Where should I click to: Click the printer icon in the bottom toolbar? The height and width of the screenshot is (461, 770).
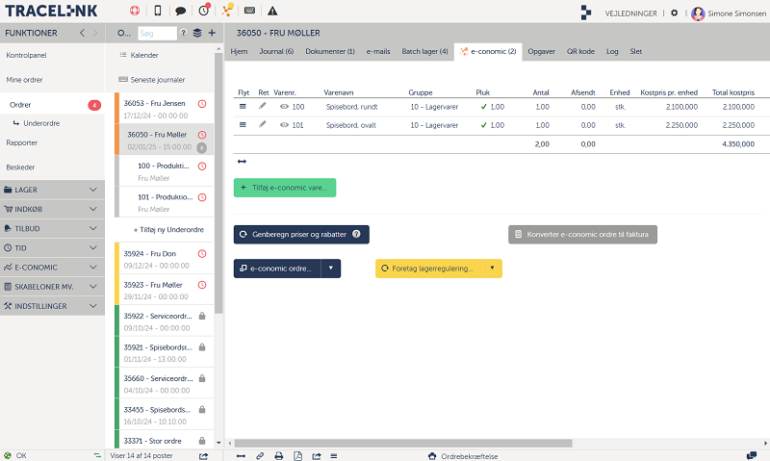coord(278,455)
